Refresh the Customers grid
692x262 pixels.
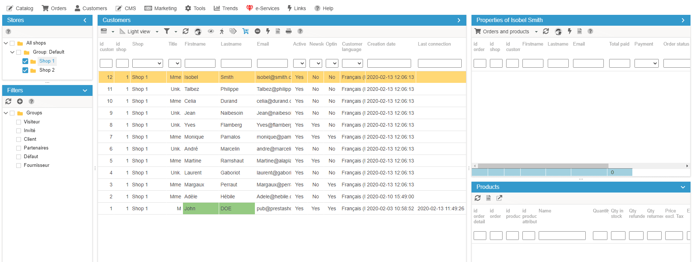185,31
